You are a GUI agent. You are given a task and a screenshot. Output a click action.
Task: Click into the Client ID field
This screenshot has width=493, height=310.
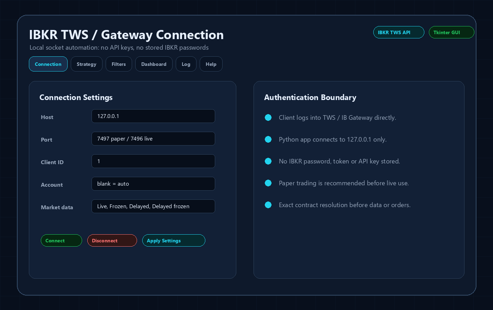(153, 161)
